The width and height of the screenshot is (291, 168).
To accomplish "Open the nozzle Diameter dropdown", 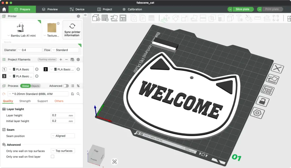I will (30, 50).
